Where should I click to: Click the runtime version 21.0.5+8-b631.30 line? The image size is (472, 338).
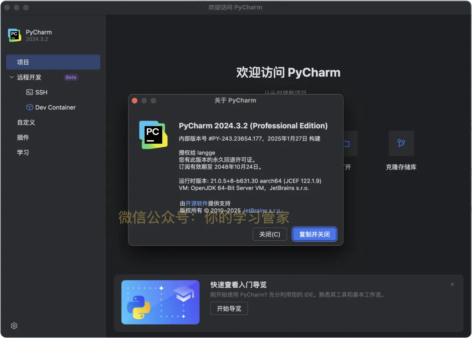250,181
